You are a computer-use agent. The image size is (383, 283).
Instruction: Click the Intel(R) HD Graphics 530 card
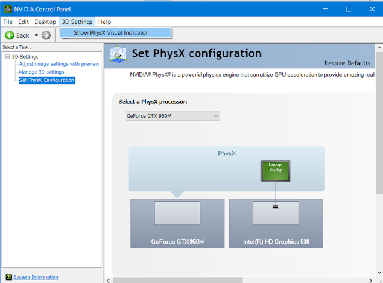pos(276,223)
